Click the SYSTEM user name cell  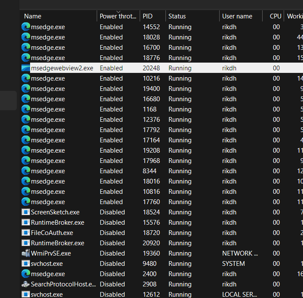(x=233, y=264)
